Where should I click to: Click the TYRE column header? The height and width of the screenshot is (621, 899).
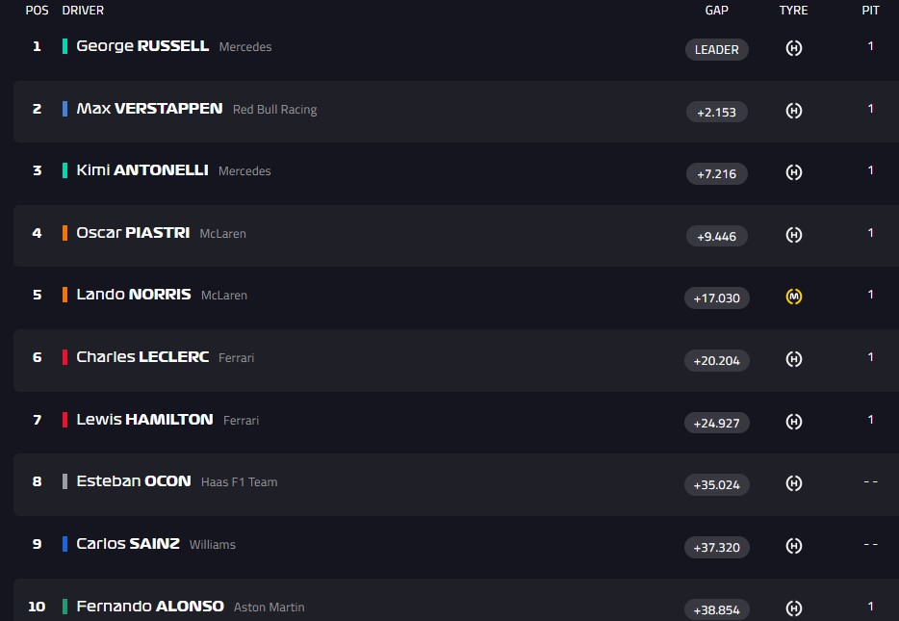pyautogui.click(x=793, y=11)
